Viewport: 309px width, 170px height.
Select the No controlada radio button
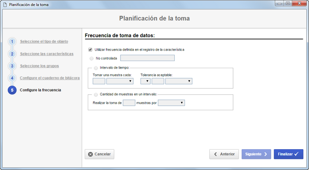[x=91, y=58]
